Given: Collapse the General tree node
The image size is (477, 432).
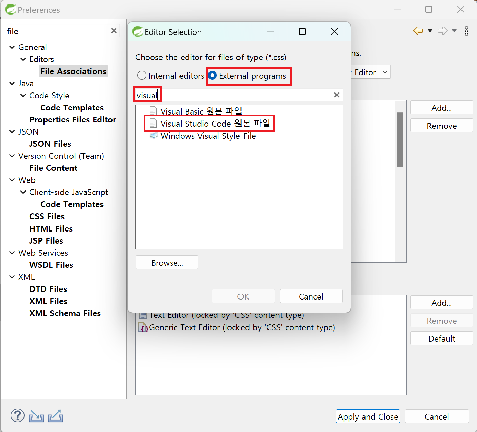Looking at the screenshot, I should pos(12,47).
